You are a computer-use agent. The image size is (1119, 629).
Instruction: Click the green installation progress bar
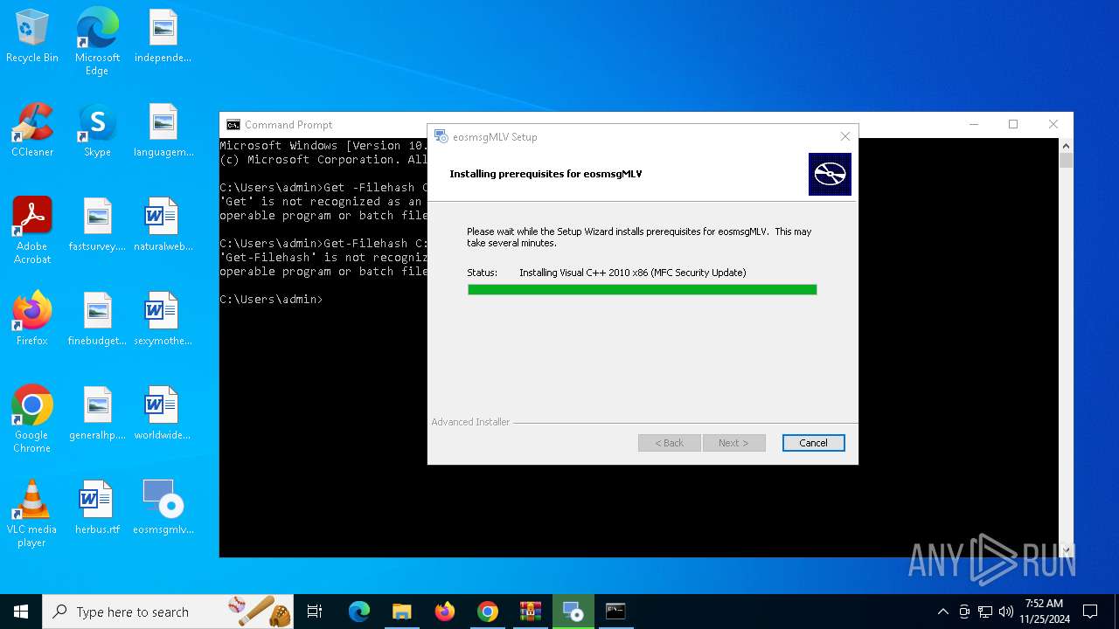tap(642, 290)
